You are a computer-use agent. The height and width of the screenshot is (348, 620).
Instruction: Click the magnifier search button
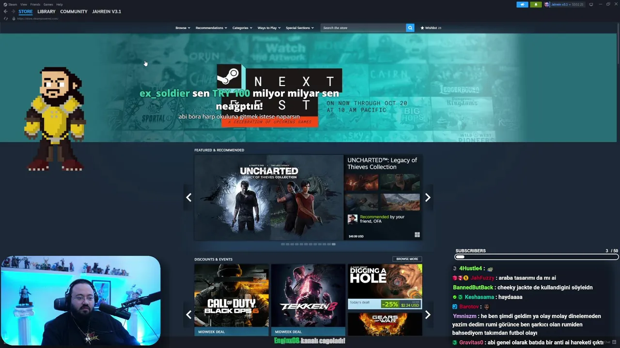[x=410, y=28]
